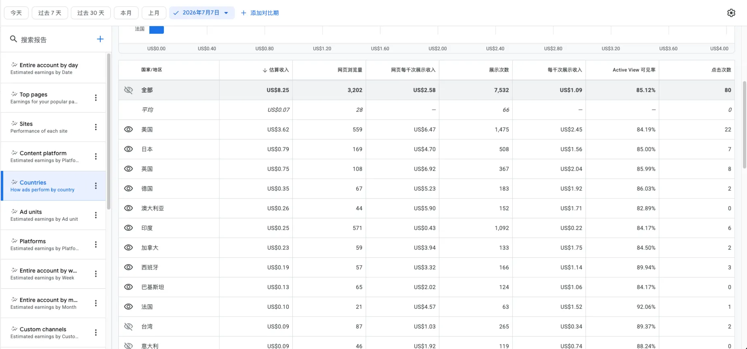Sort table by 展示次数 column
Screen dimensions: 747x349
[x=499, y=70]
